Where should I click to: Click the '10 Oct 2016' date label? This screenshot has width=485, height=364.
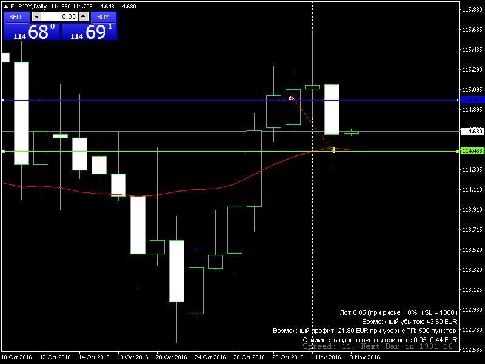(17, 357)
